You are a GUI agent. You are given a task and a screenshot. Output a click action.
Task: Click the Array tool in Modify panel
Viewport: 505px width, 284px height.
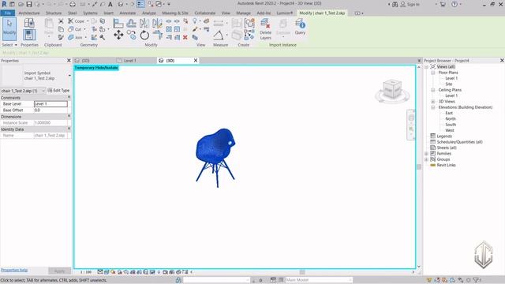point(169,29)
